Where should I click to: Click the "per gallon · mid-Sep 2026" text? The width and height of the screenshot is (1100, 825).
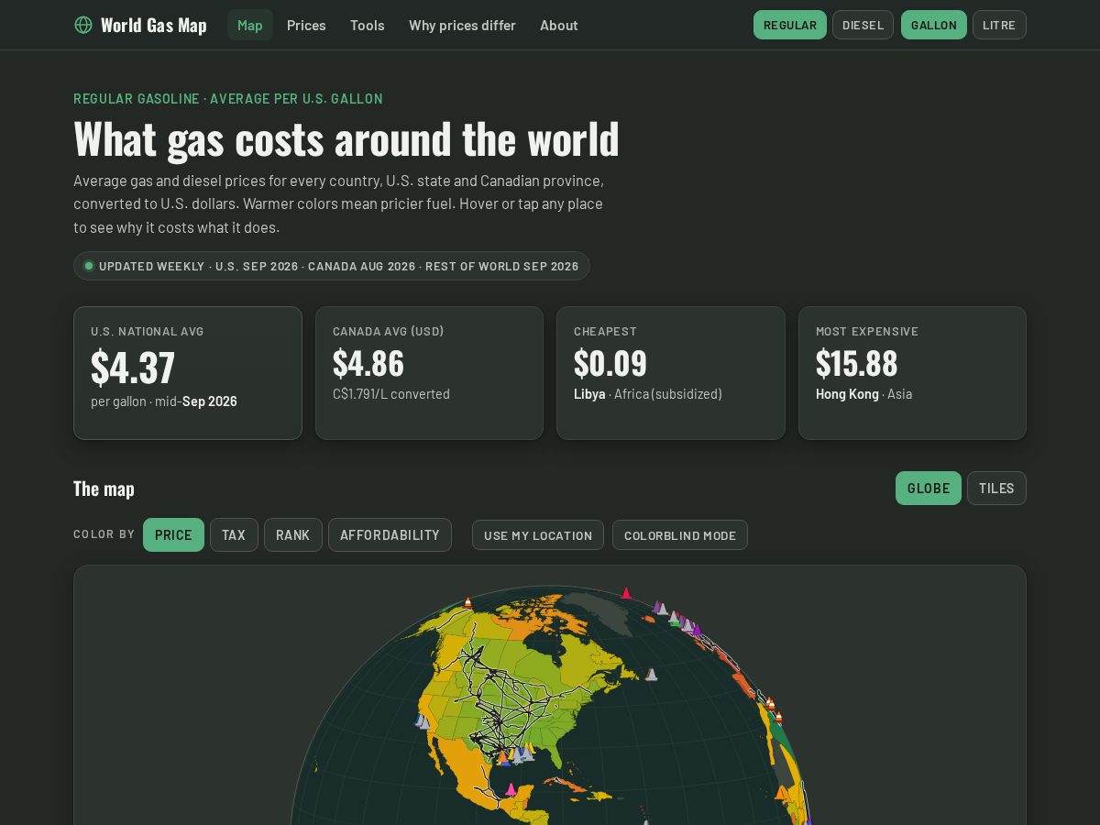click(x=164, y=401)
